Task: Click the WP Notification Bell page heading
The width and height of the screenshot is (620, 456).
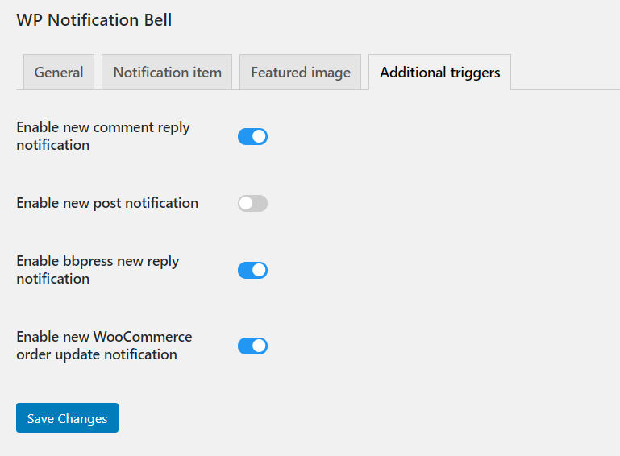Action: pyautogui.click(x=94, y=20)
